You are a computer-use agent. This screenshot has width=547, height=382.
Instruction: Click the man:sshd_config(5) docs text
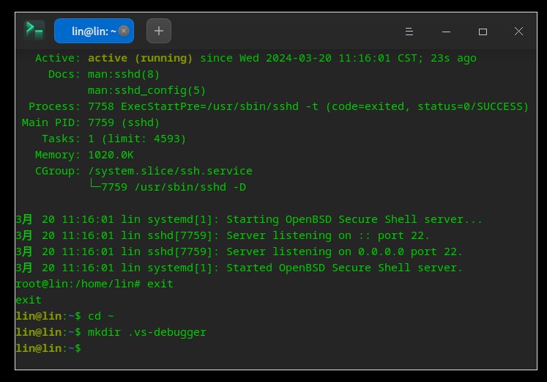click(146, 90)
